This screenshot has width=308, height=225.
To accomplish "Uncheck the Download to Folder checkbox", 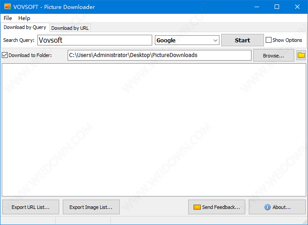I will [5, 55].
